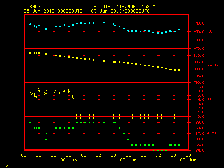Click the 07 Jun date label
The height and width of the screenshot is (168, 224).
coord(128,160)
